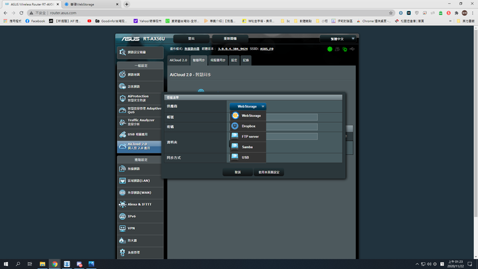This screenshot has height=269, width=478.
Task: Choose USB from the provider list
Action: click(x=248, y=157)
